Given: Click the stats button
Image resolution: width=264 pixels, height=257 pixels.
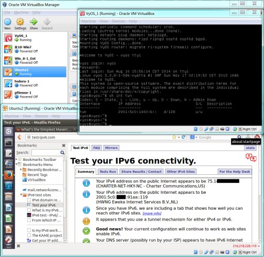Looking at the screenshot, I should (250, 148).
